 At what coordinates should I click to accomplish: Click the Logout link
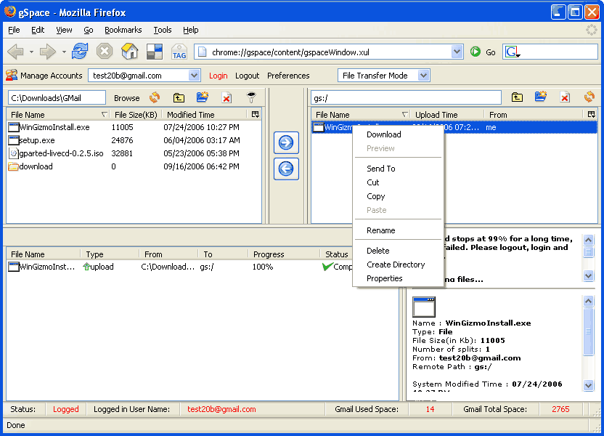247,76
